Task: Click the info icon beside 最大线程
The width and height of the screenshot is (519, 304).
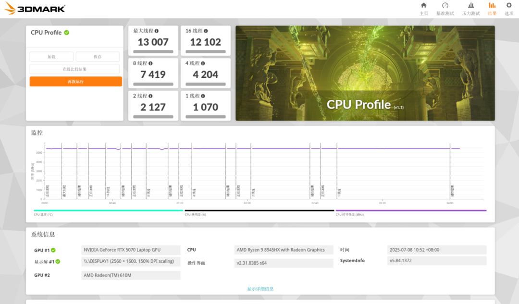Action: pos(157,31)
